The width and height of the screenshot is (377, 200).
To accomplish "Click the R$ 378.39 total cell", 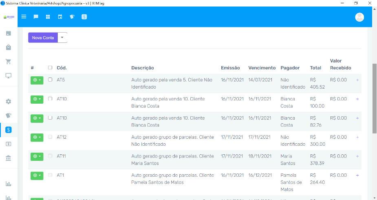I will pyautogui.click(x=317, y=160).
